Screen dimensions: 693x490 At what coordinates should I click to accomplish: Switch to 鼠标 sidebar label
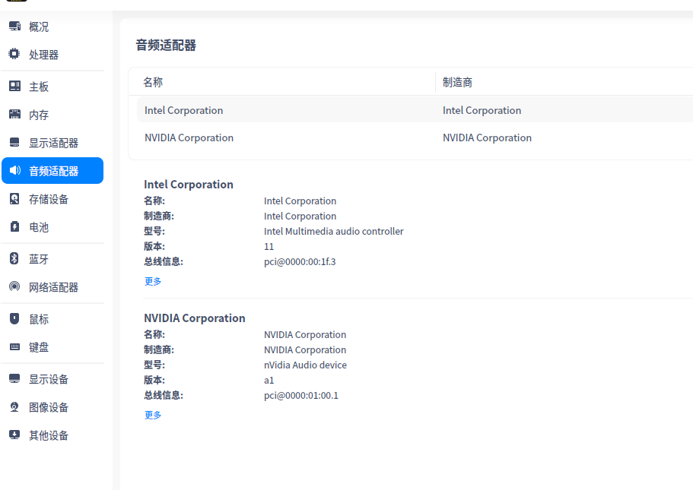[x=39, y=319]
